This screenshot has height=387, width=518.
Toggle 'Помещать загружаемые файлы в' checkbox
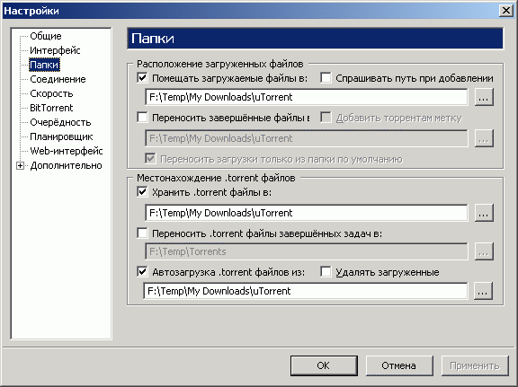coord(142,78)
